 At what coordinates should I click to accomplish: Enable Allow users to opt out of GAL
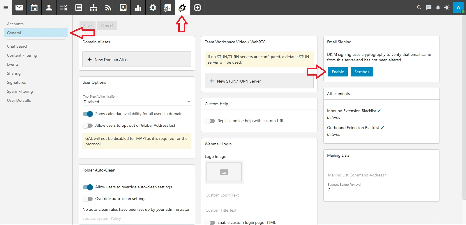[88, 126]
